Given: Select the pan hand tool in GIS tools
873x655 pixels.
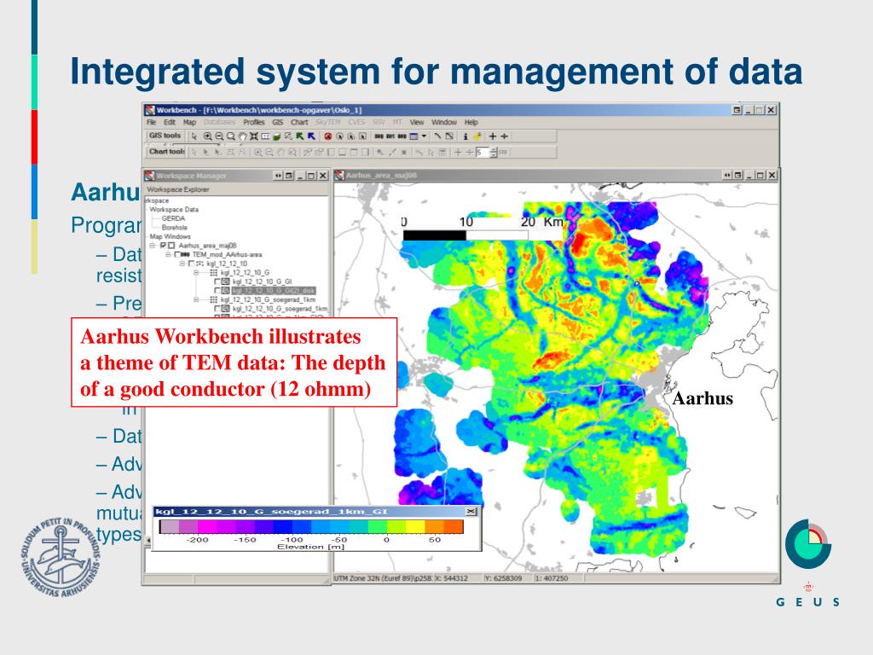Looking at the screenshot, I should (x=242, y=136).
